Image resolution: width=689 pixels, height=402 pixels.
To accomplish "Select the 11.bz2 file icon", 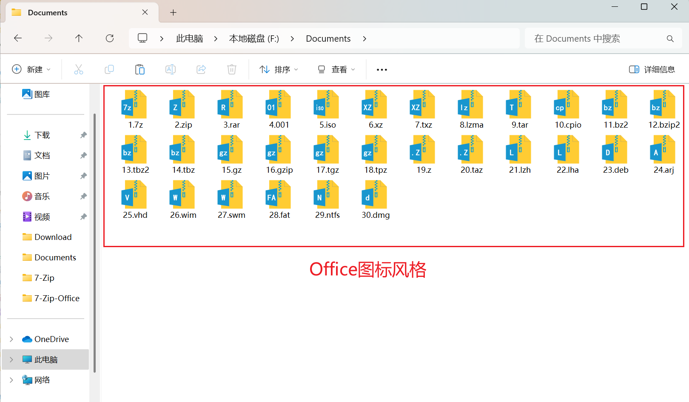I will click(615, 104).
